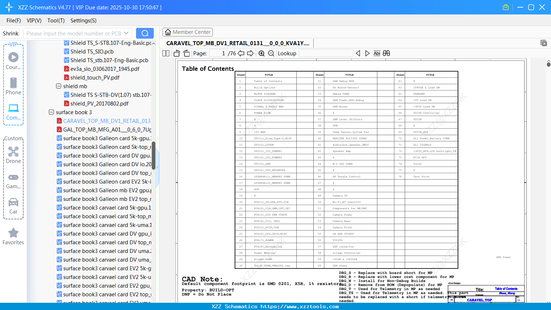Click 'CHARGER' entry in contents table
Image resolution: width=551 pixels, height=310 pixels.
tap(419, 94)
